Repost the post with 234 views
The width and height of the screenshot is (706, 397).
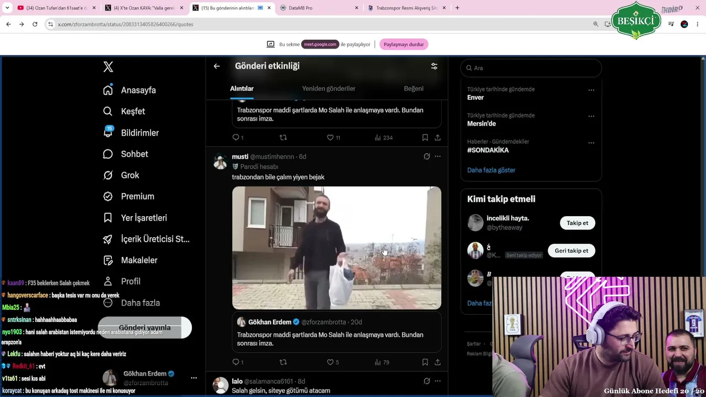[283, 137]
